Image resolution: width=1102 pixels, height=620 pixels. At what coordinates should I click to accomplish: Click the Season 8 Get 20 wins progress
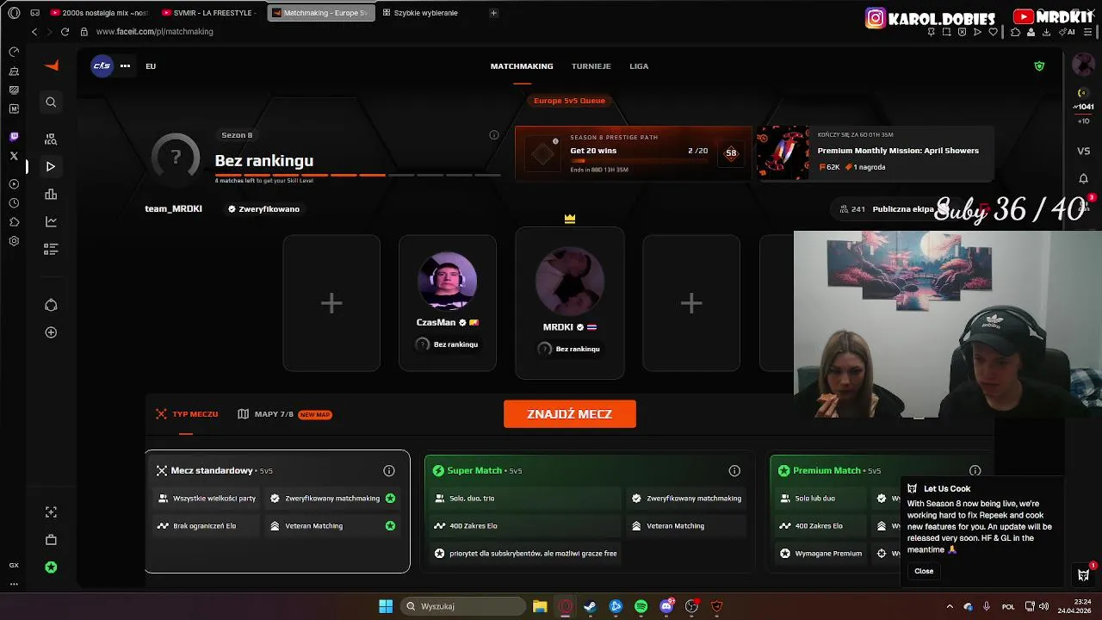point(633,153)
